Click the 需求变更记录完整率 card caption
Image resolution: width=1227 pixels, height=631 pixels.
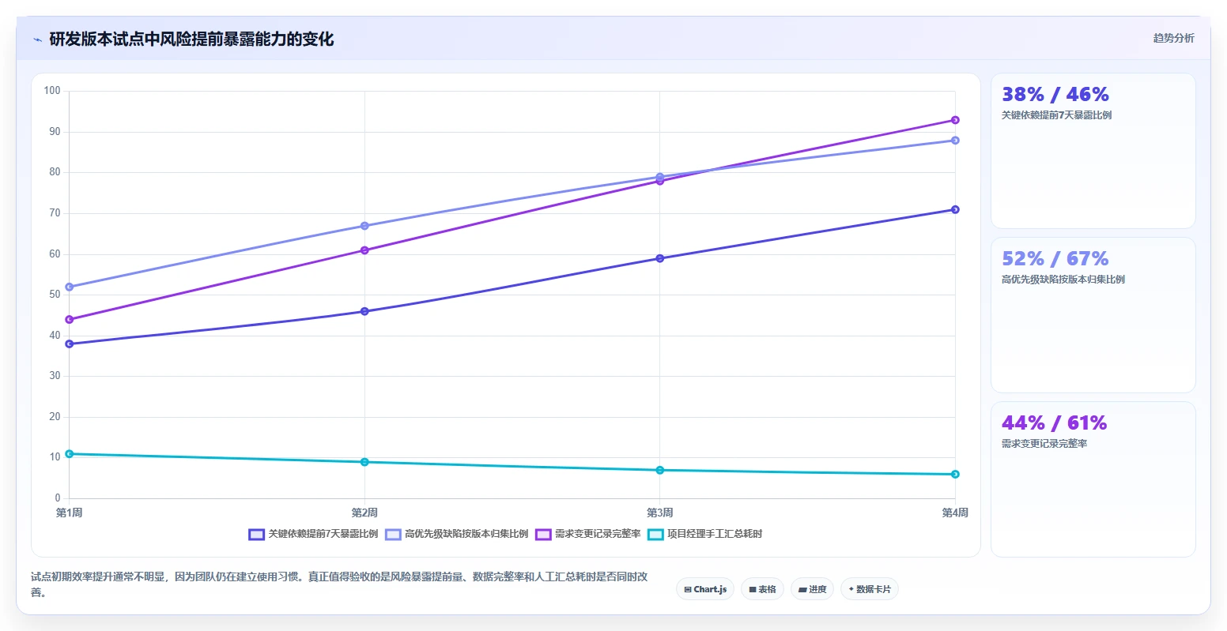pyautogui.click(x=1044, y=444)
